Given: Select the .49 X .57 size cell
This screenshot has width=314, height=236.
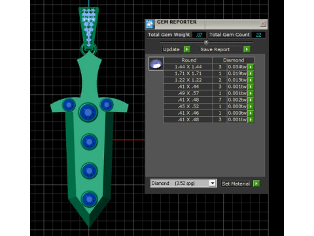Looking at the screenshot, I should coord(188,93).
